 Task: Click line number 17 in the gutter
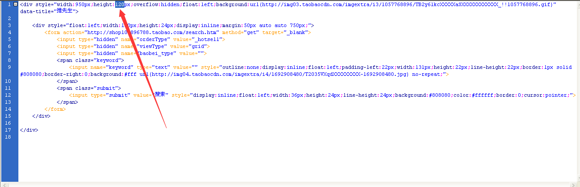[9, 130]
